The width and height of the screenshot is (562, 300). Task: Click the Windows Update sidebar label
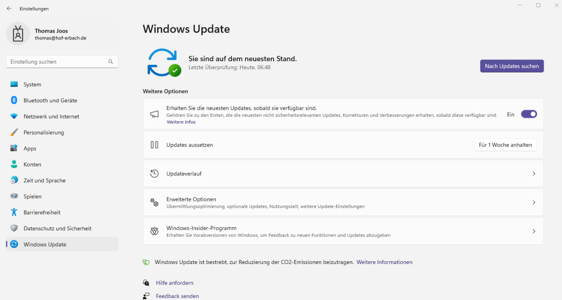[45, 244]
